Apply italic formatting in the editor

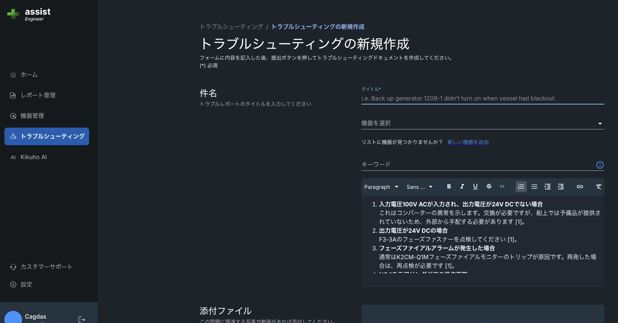pos(462,187)
